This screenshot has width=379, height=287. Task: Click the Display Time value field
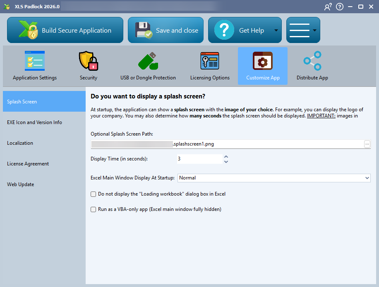[x=200, y=159]
